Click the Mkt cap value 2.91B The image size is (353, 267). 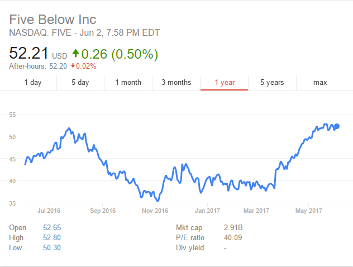click(x=233, y=227)
